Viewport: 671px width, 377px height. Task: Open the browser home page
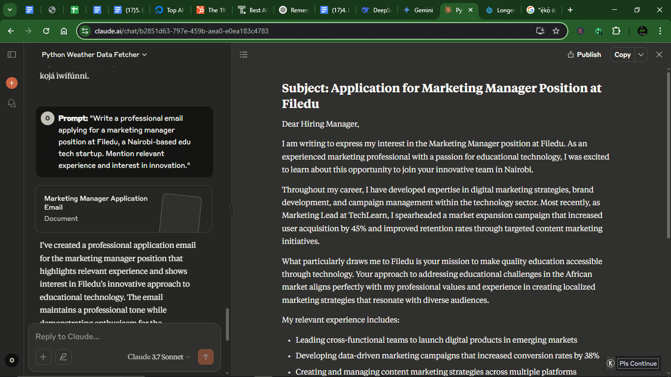click(x=64, y=31)
